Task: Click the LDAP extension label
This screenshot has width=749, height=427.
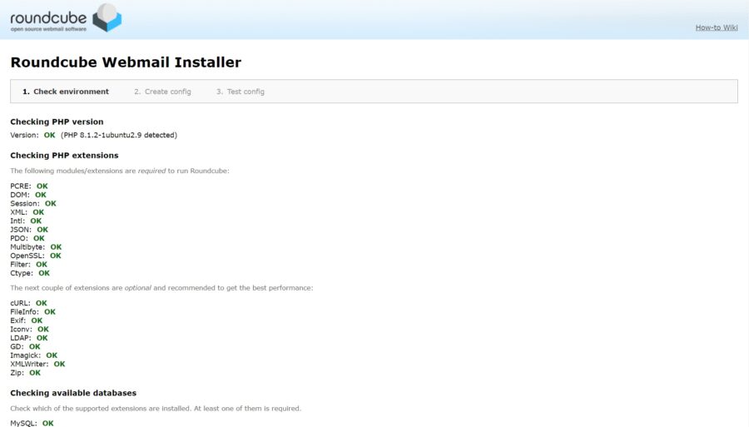Action: 21,338
